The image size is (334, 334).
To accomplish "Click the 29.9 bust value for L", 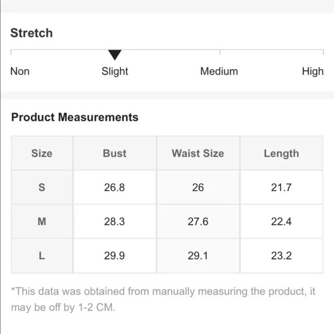I will click(x=115, y=256).
